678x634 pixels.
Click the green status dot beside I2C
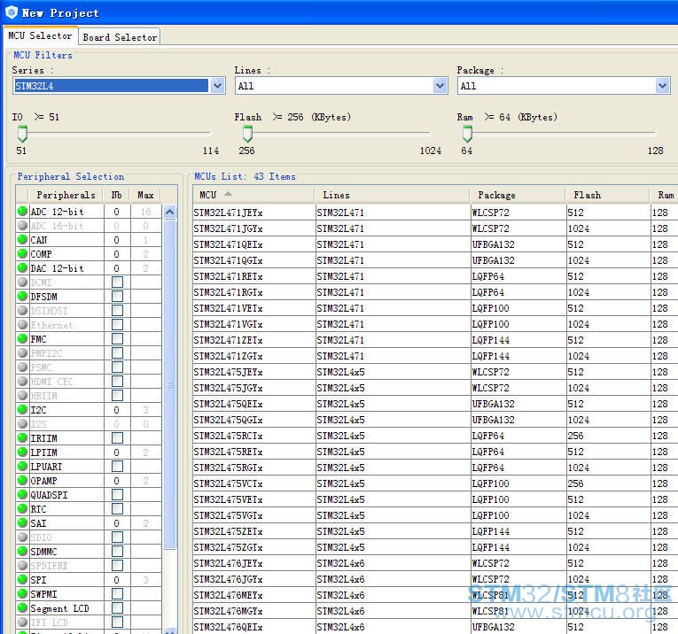(22, 409)
